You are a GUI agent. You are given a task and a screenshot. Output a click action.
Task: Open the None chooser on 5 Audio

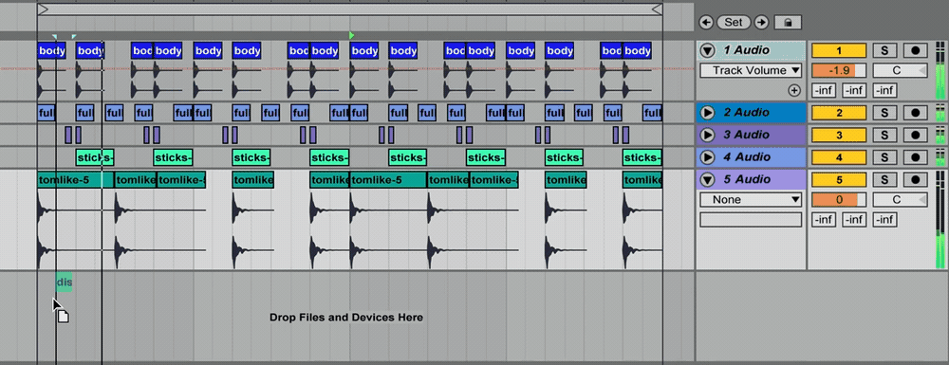click(x=751, y=199)
